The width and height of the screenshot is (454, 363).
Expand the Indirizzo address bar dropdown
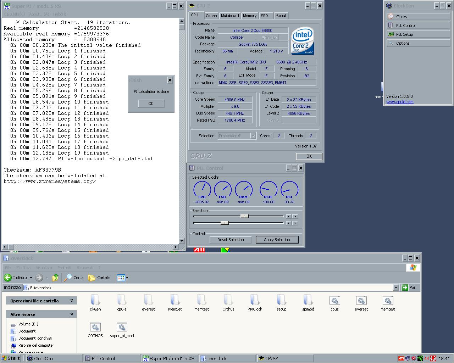(x=396, y=287)
